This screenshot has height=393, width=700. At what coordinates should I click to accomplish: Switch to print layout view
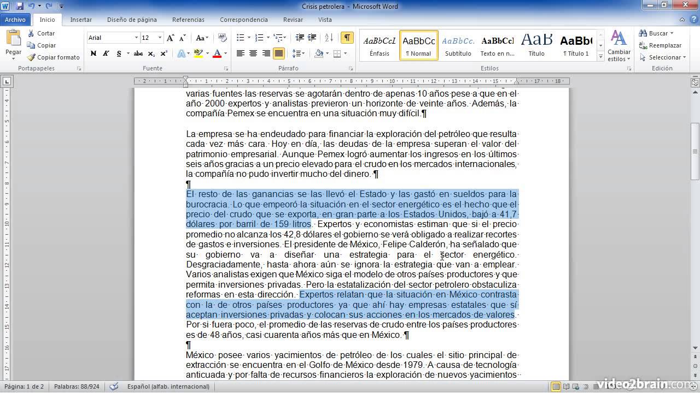pyautogui.click(x=556, y=386)
